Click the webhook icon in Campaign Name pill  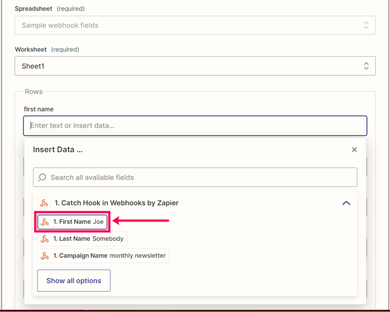click(45, 256)
